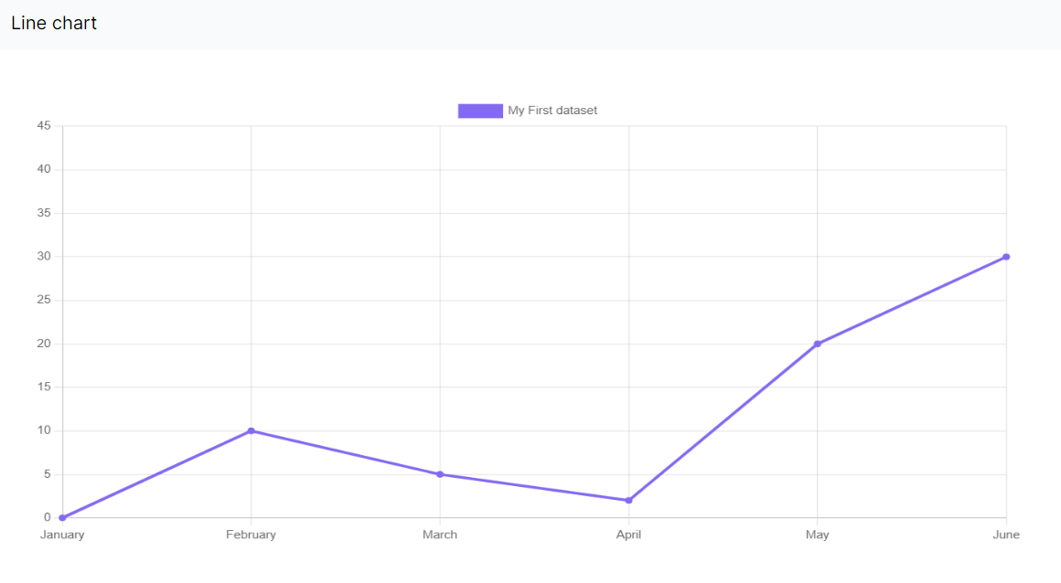
Task: Select the February data point at 10
Action: point(251,430)
